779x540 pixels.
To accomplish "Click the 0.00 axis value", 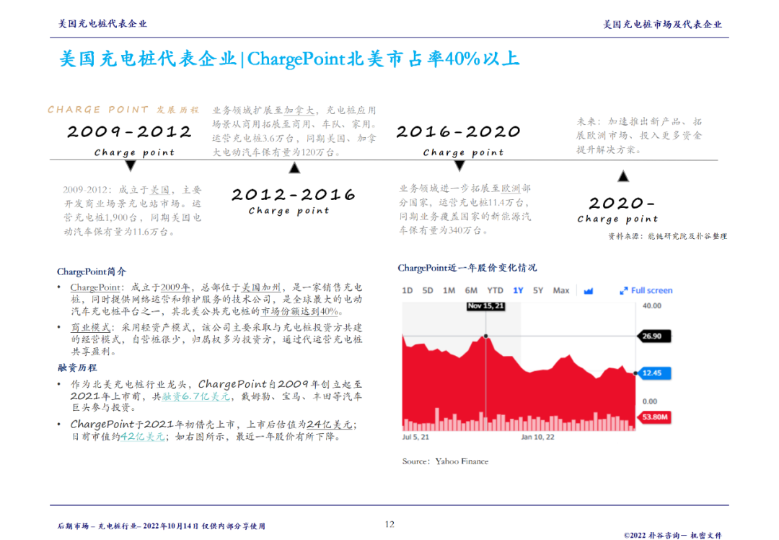I will (x=650, y=401).
